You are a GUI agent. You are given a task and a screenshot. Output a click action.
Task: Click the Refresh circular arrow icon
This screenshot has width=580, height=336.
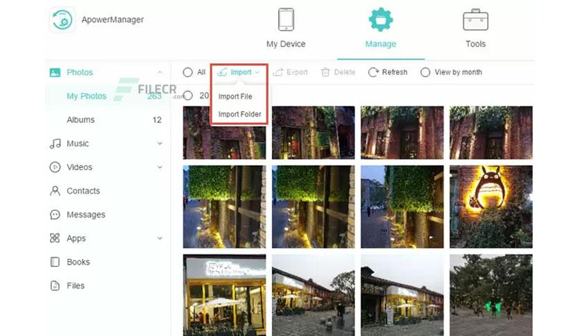[x=373, y=72]
